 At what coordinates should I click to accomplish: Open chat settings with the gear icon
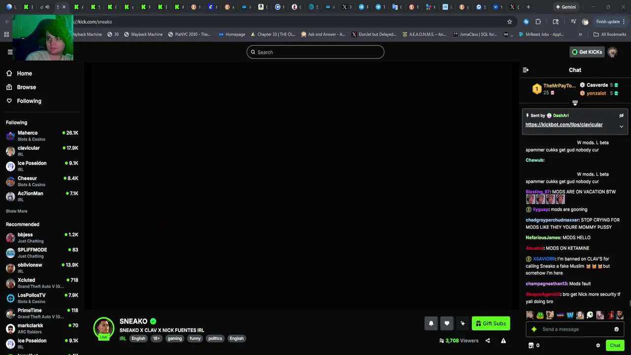click(x=598, y=346)
